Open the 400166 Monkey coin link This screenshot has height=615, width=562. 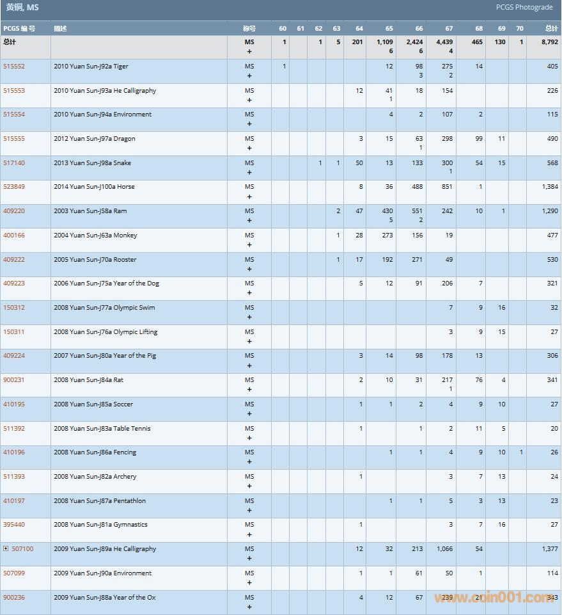14,236
